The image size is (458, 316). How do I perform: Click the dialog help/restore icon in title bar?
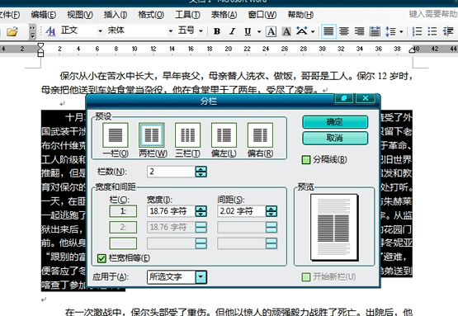click(344, 98)
